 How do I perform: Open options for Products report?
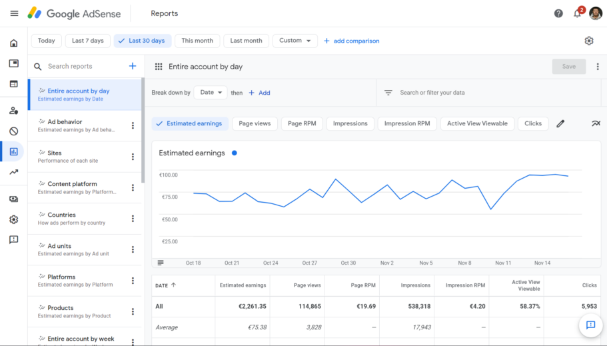133,311
